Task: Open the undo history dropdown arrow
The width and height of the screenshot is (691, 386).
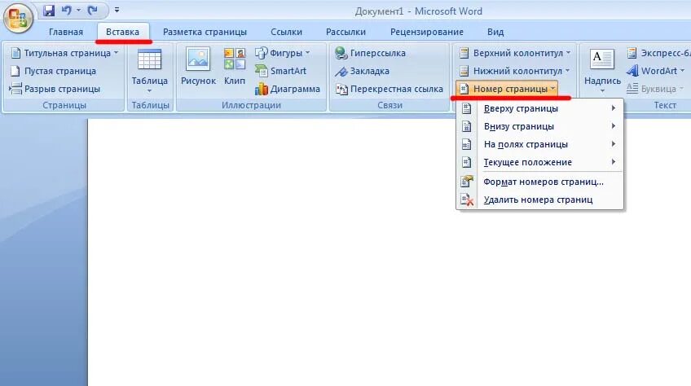Action: click(x=78, y=11)
